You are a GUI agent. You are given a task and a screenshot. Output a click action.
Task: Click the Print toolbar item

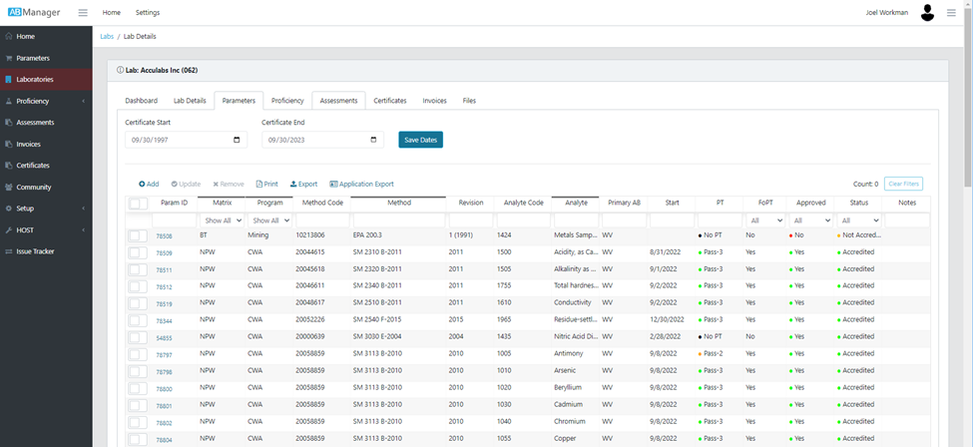click(x=267, y=185)
